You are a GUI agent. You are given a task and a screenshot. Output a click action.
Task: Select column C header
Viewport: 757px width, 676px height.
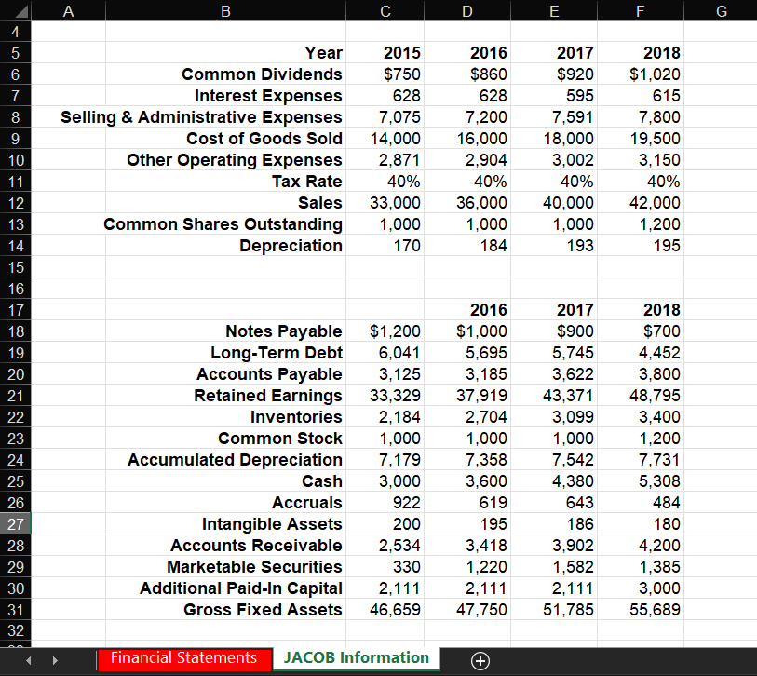(x=385, y=10)
